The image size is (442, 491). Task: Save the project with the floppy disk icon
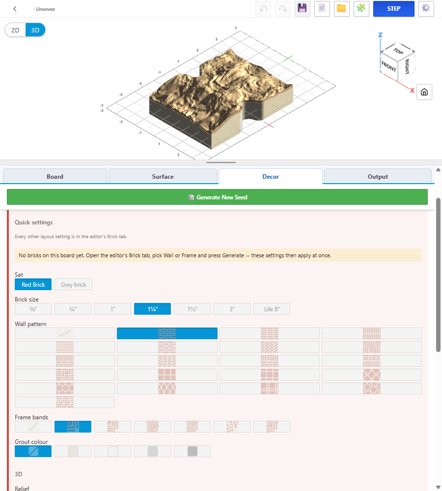pyautogui.click(x=303, y=9)
